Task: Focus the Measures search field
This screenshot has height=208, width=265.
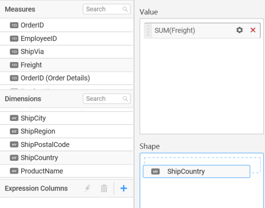Action: click(x=107, y=9)
